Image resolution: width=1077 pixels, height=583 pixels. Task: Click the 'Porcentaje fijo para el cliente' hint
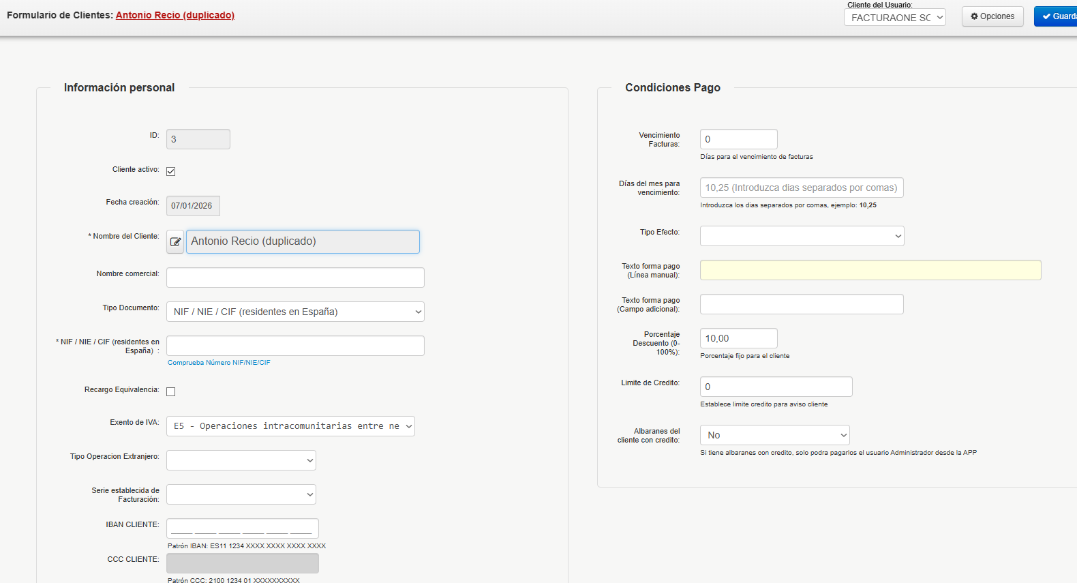[745, 356]
